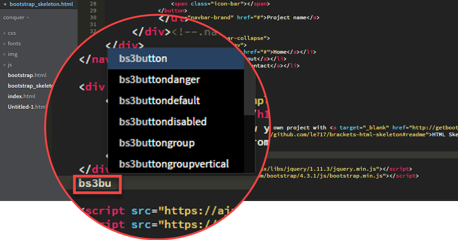Click line number 30 in the gutter
Image resolution: width=458 pixels, height=240 pixels.
[x=93, y=17]
